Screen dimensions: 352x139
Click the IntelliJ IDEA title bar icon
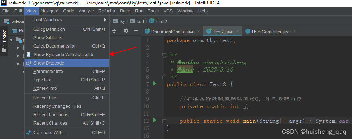pos(4,3)
